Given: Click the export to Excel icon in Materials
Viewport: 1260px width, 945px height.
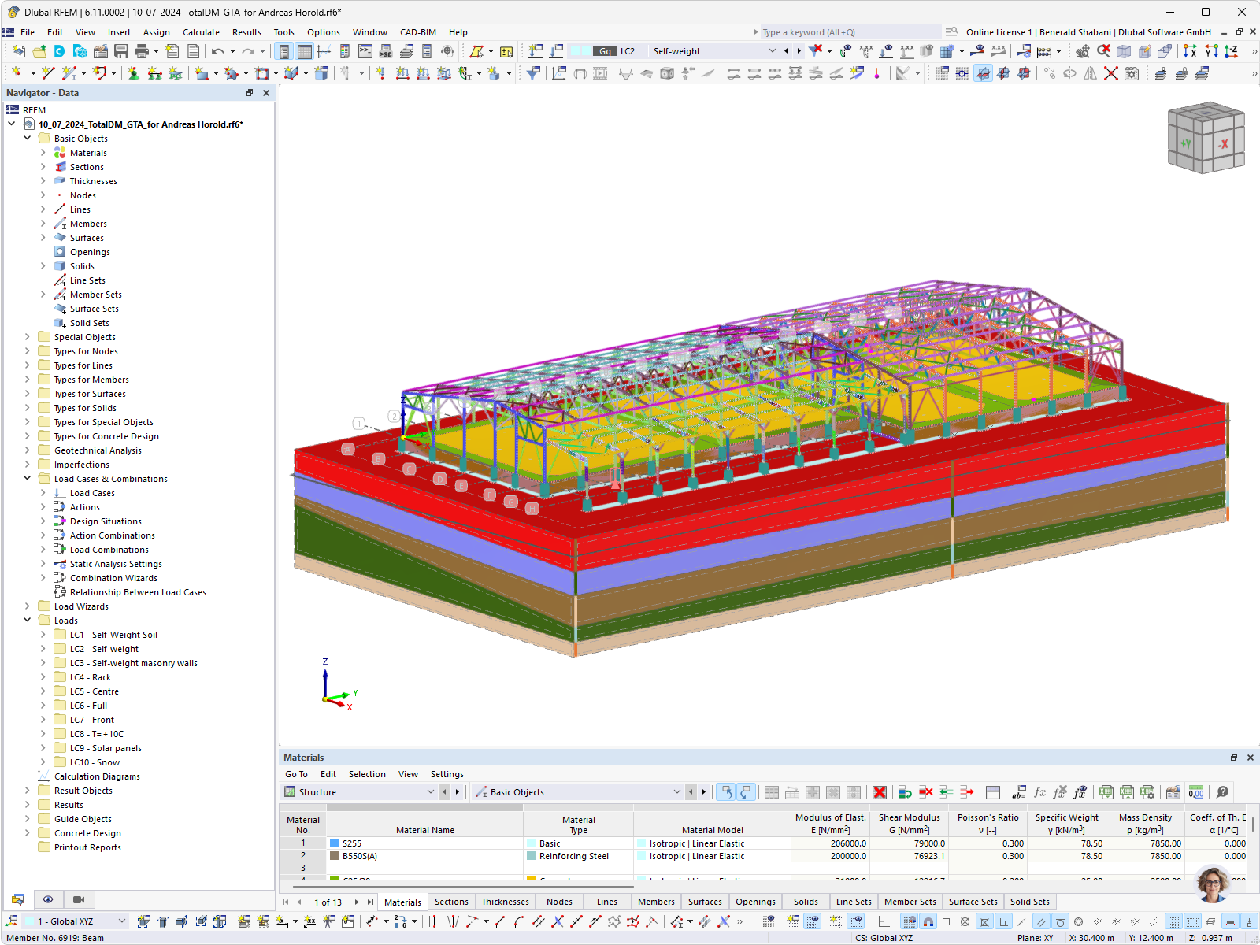Looking at the screenshot, I should point(1106,792).
